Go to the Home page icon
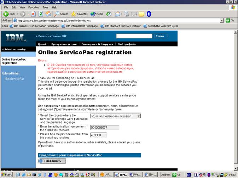Image resolution: width=238 pixels, height=178 pixels. (x=48, y=14)
